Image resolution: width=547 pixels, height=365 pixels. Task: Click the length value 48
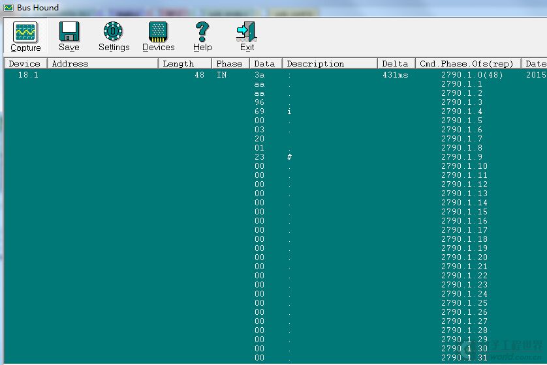click(x=200, y=75)
